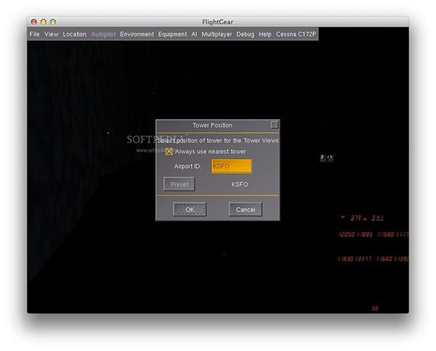Viewport: 436px width, 351px height.
Task: Minimize FlightGear window with yellow button
Action: [x=43, y=23]
